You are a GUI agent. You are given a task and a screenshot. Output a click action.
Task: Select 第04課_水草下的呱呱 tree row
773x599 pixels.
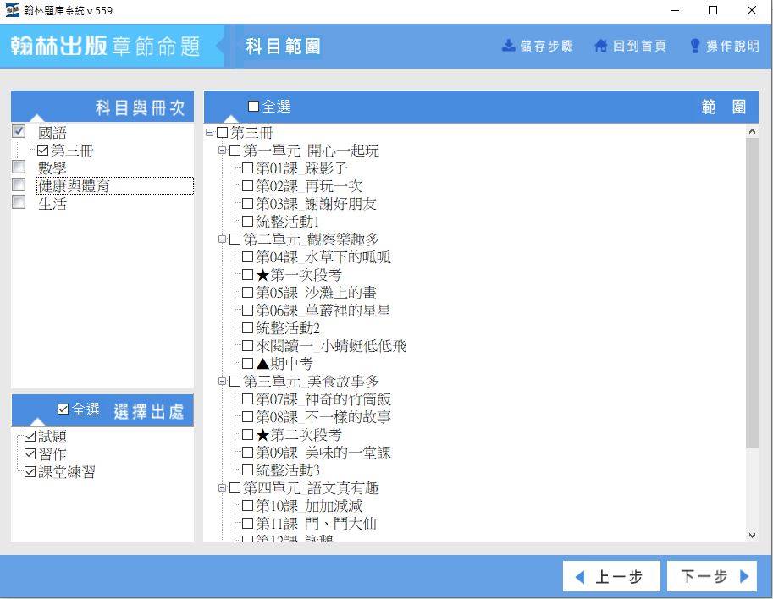click(323, 256)
